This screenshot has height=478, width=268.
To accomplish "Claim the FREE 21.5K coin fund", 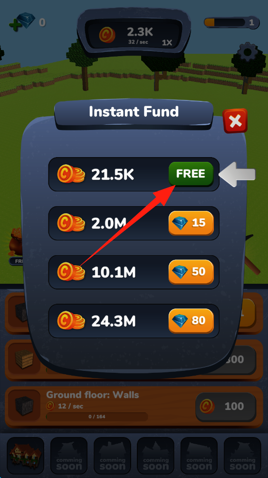I will pyautogui.click(x=191, y=173).
